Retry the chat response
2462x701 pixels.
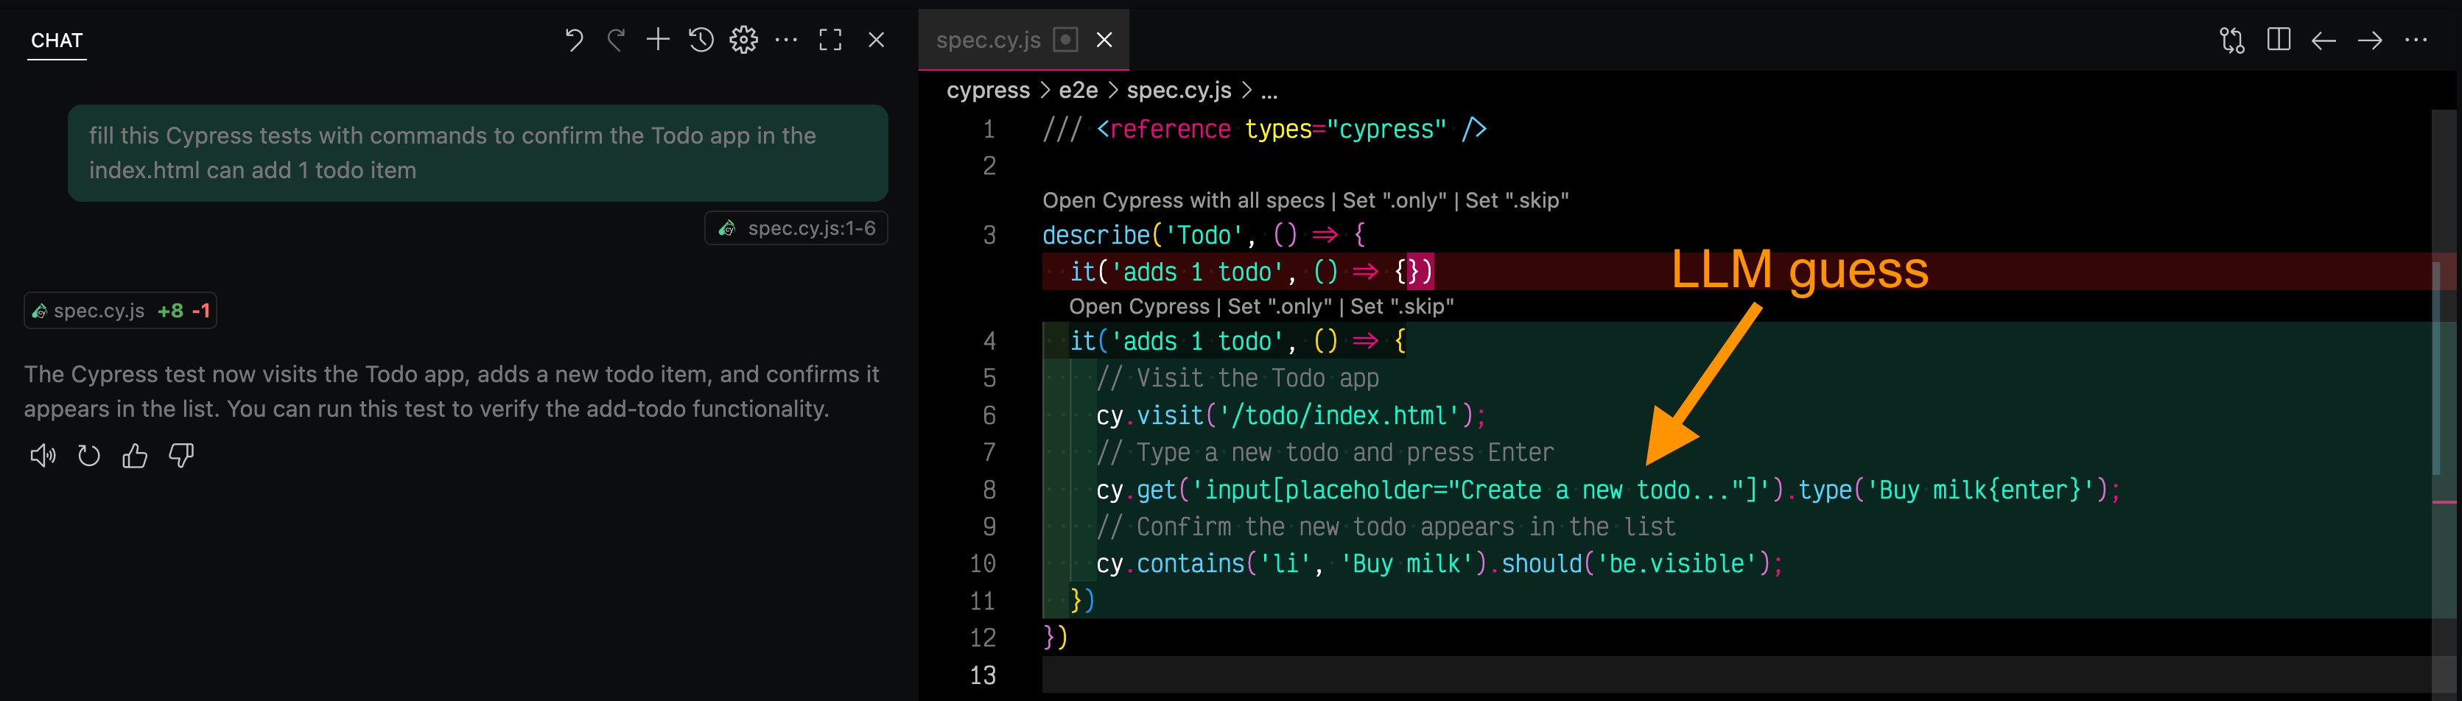88,456
